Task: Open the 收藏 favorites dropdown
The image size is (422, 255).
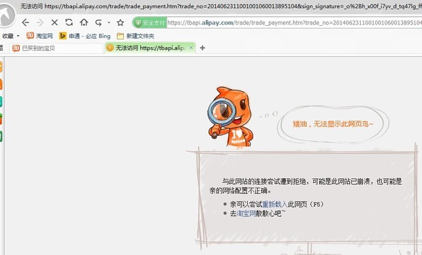Action: pyautogui.click(x=11, y=36)
